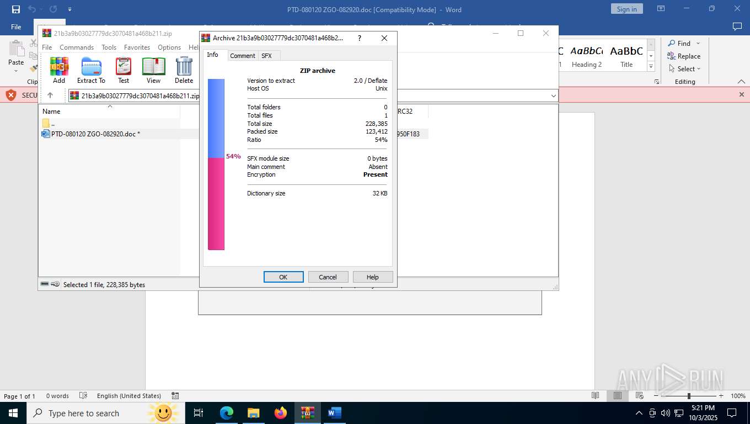Open the Select dropdown in Editing group
Screen dimensions: 750x424
coord(699,68)
